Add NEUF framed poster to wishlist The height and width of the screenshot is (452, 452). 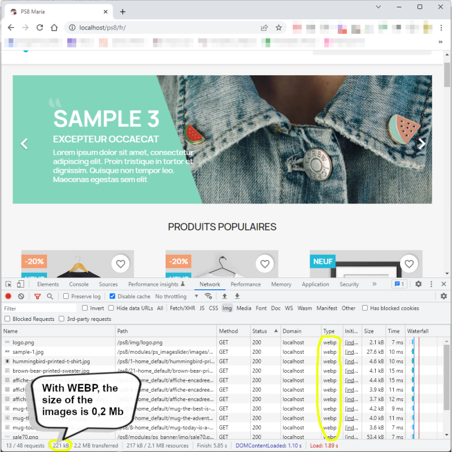(x=408, y=263)
